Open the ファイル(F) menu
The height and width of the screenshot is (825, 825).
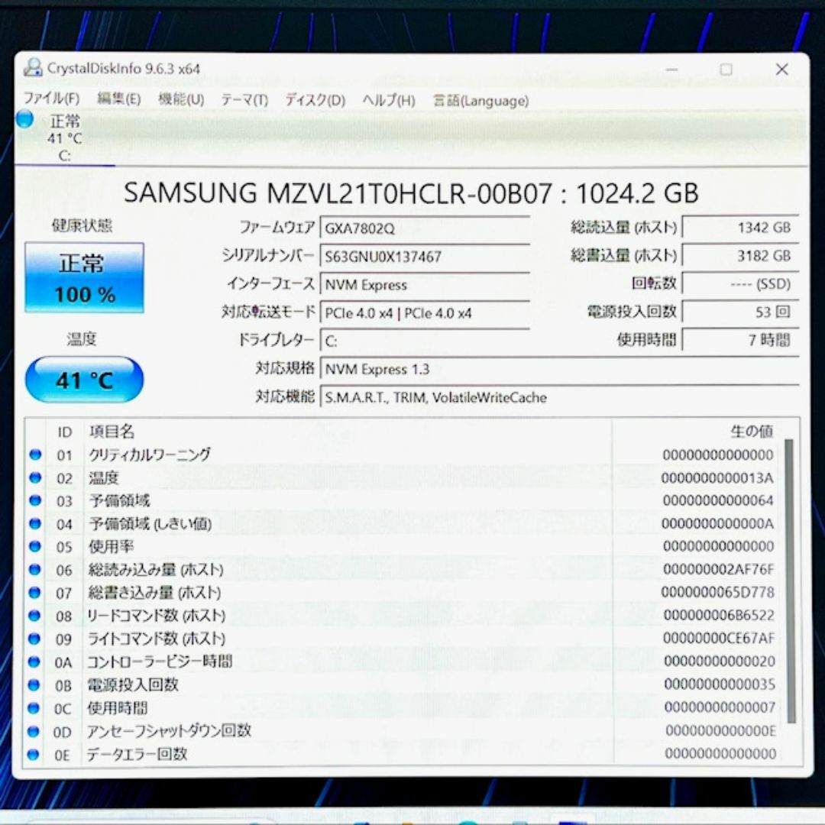pyautogui.click(x=52, y=99)
